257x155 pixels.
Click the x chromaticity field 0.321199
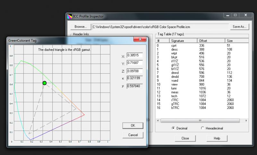(x=135, y=78)
